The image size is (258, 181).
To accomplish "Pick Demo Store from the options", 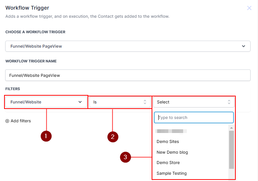I will [x=168, y=163].
